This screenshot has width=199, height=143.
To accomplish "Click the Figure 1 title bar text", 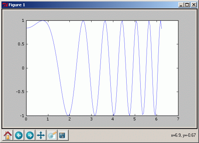I will (17, 5).
